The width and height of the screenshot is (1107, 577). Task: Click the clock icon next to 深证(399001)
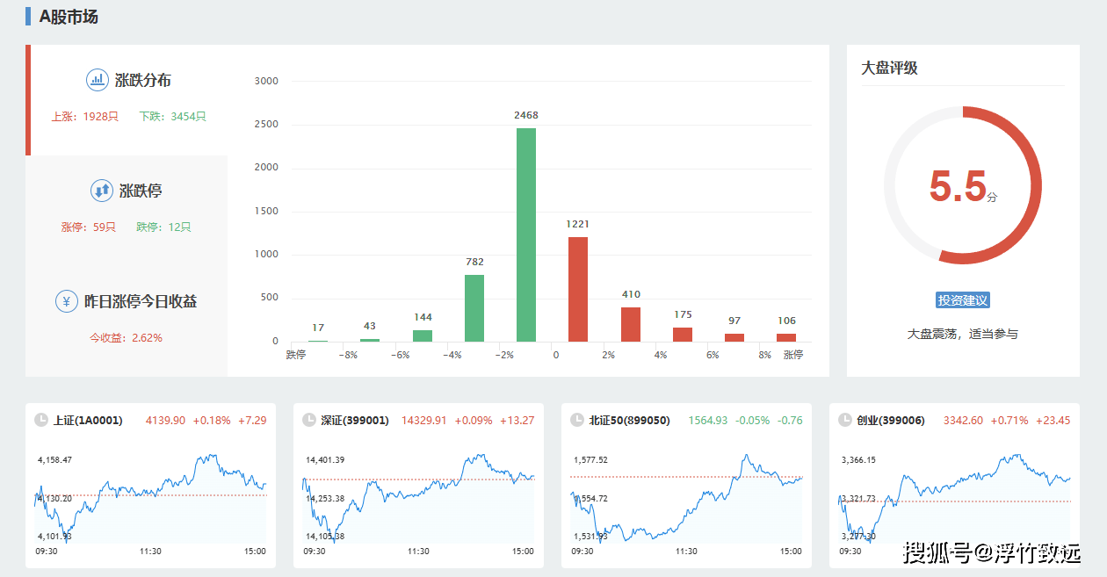308,420
